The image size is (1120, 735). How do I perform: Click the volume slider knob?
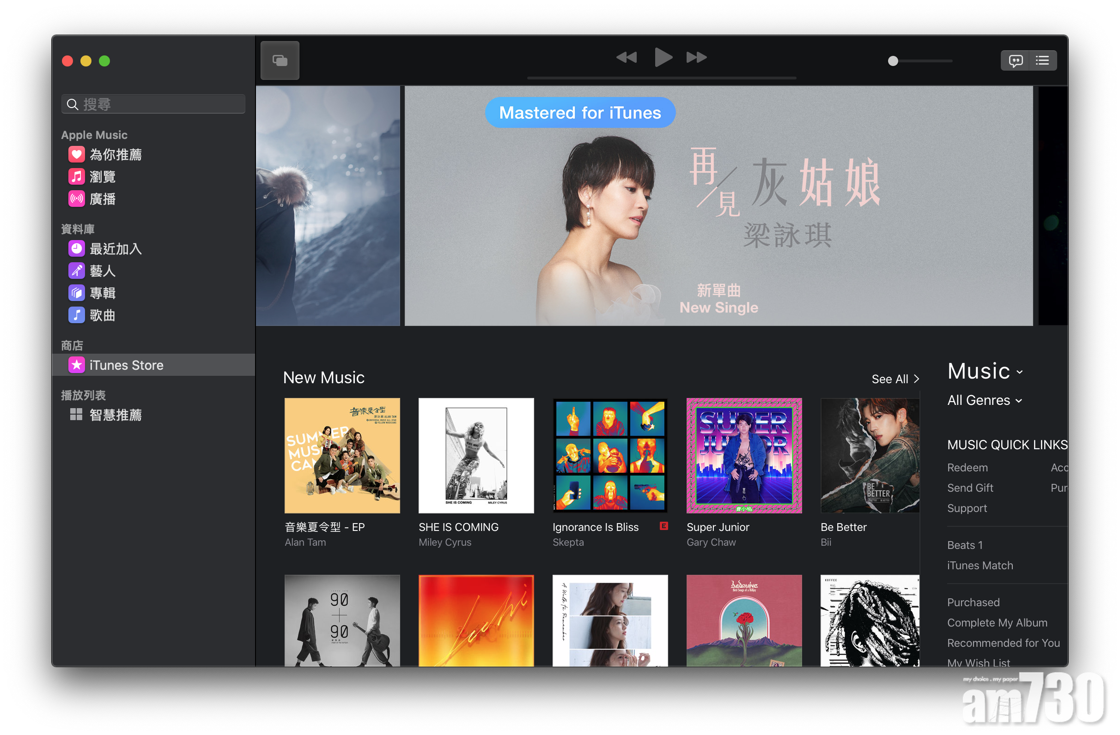tap(893, 61)
